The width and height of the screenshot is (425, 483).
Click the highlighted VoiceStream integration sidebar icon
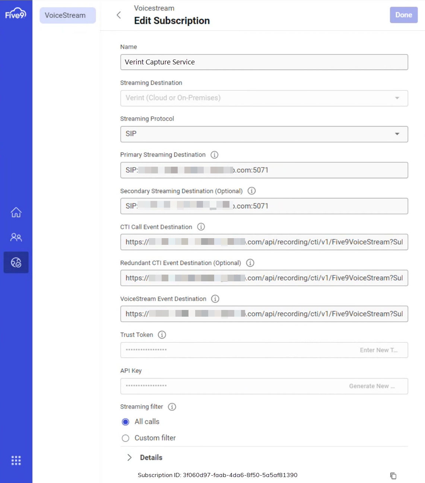pyautogui.click(x=16, y=262)
